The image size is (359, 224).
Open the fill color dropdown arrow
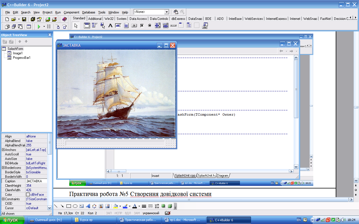pyautogui.click(x=120, y=206)
